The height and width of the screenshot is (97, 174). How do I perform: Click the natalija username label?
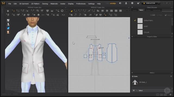point(113,4)
